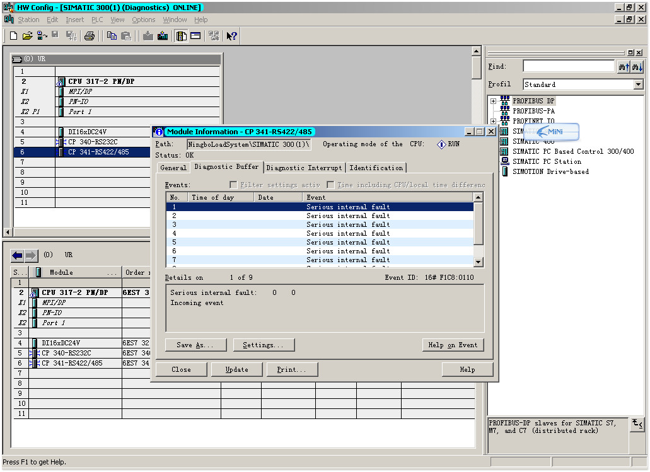Click the Update button

coord(236,369)
